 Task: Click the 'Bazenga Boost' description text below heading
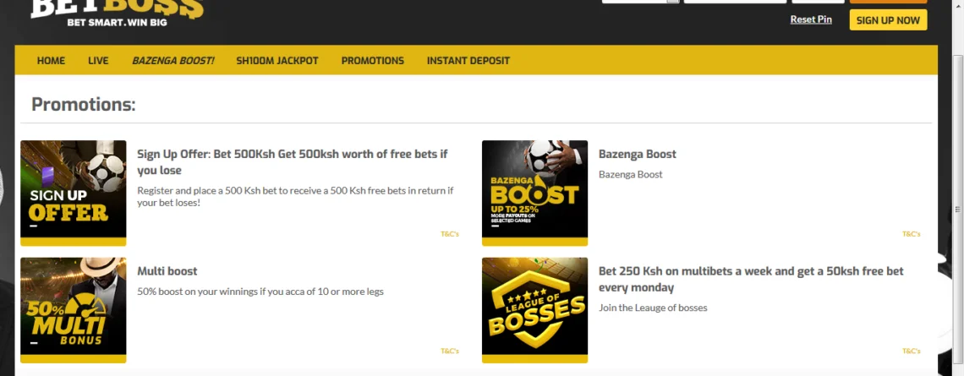(x=631, y=175)
